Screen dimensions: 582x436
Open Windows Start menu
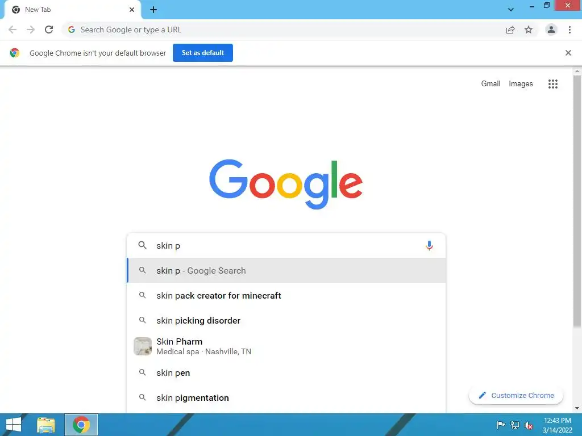(14, 425)
